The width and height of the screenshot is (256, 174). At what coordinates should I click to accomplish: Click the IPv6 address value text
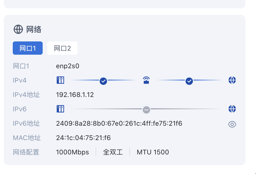(119, 123)
